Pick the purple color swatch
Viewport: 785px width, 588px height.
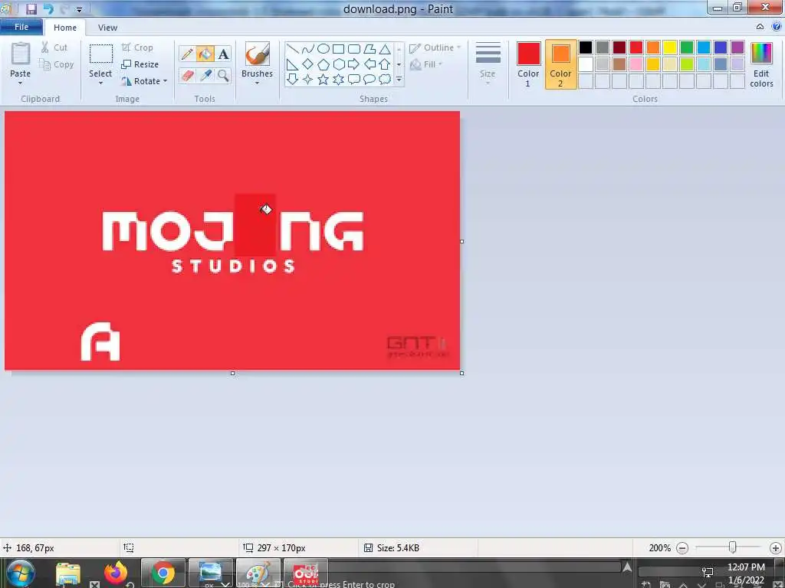pos(737,47)
